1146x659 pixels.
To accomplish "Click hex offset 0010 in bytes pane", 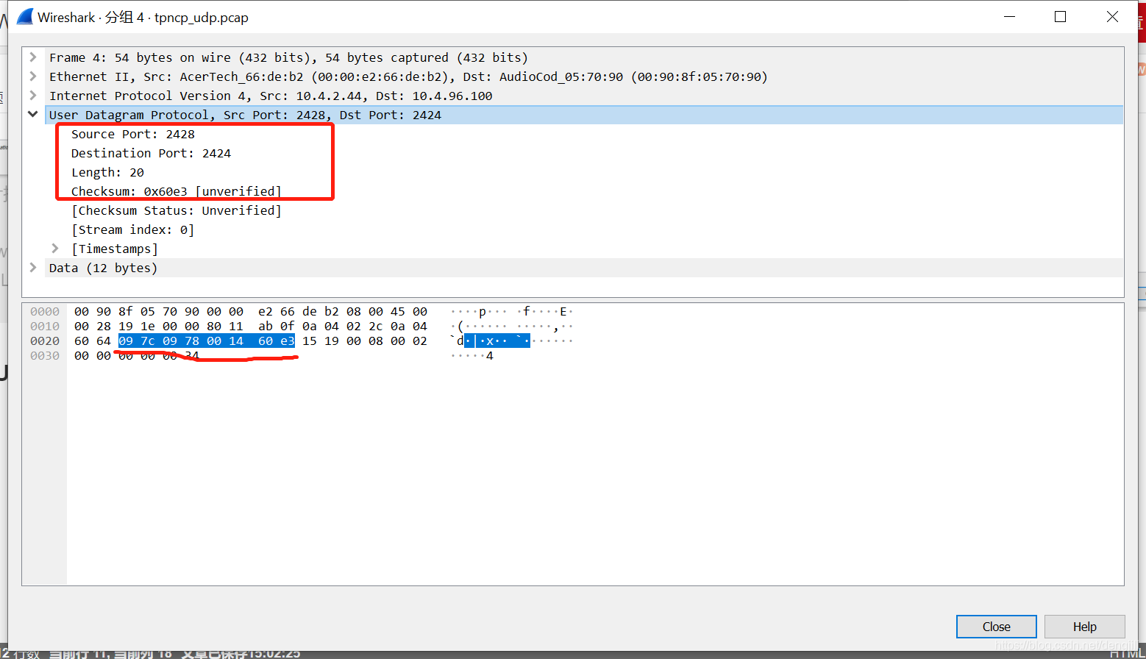I will (45, 327).
